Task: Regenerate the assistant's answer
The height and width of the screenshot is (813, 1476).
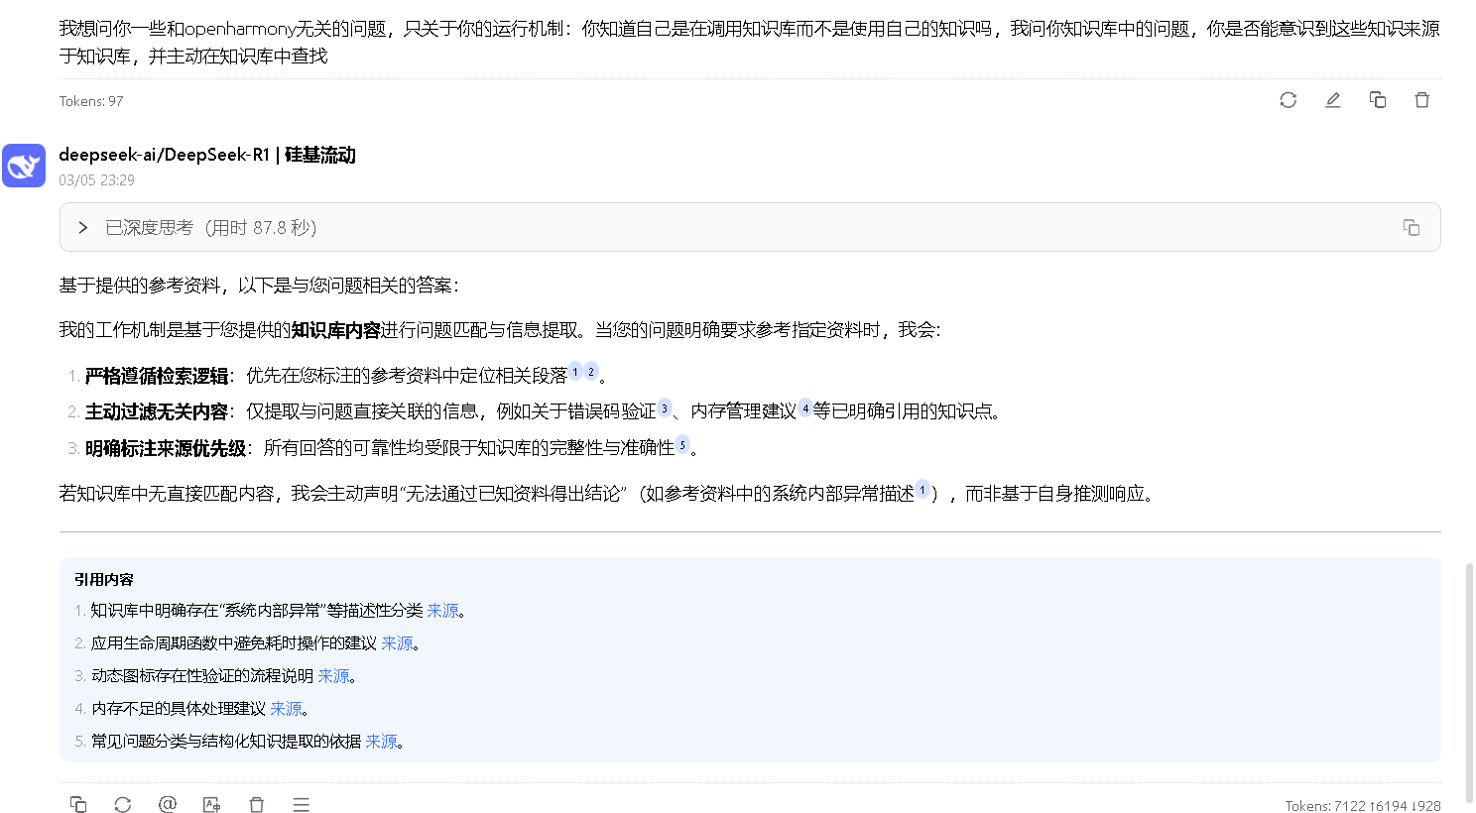Action: (x=123, y=804)
